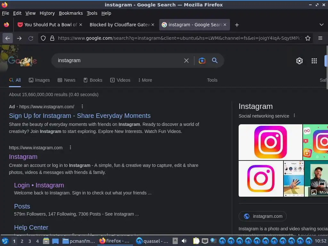
Task: Select the Books results tab
Action: click(93, 80)
